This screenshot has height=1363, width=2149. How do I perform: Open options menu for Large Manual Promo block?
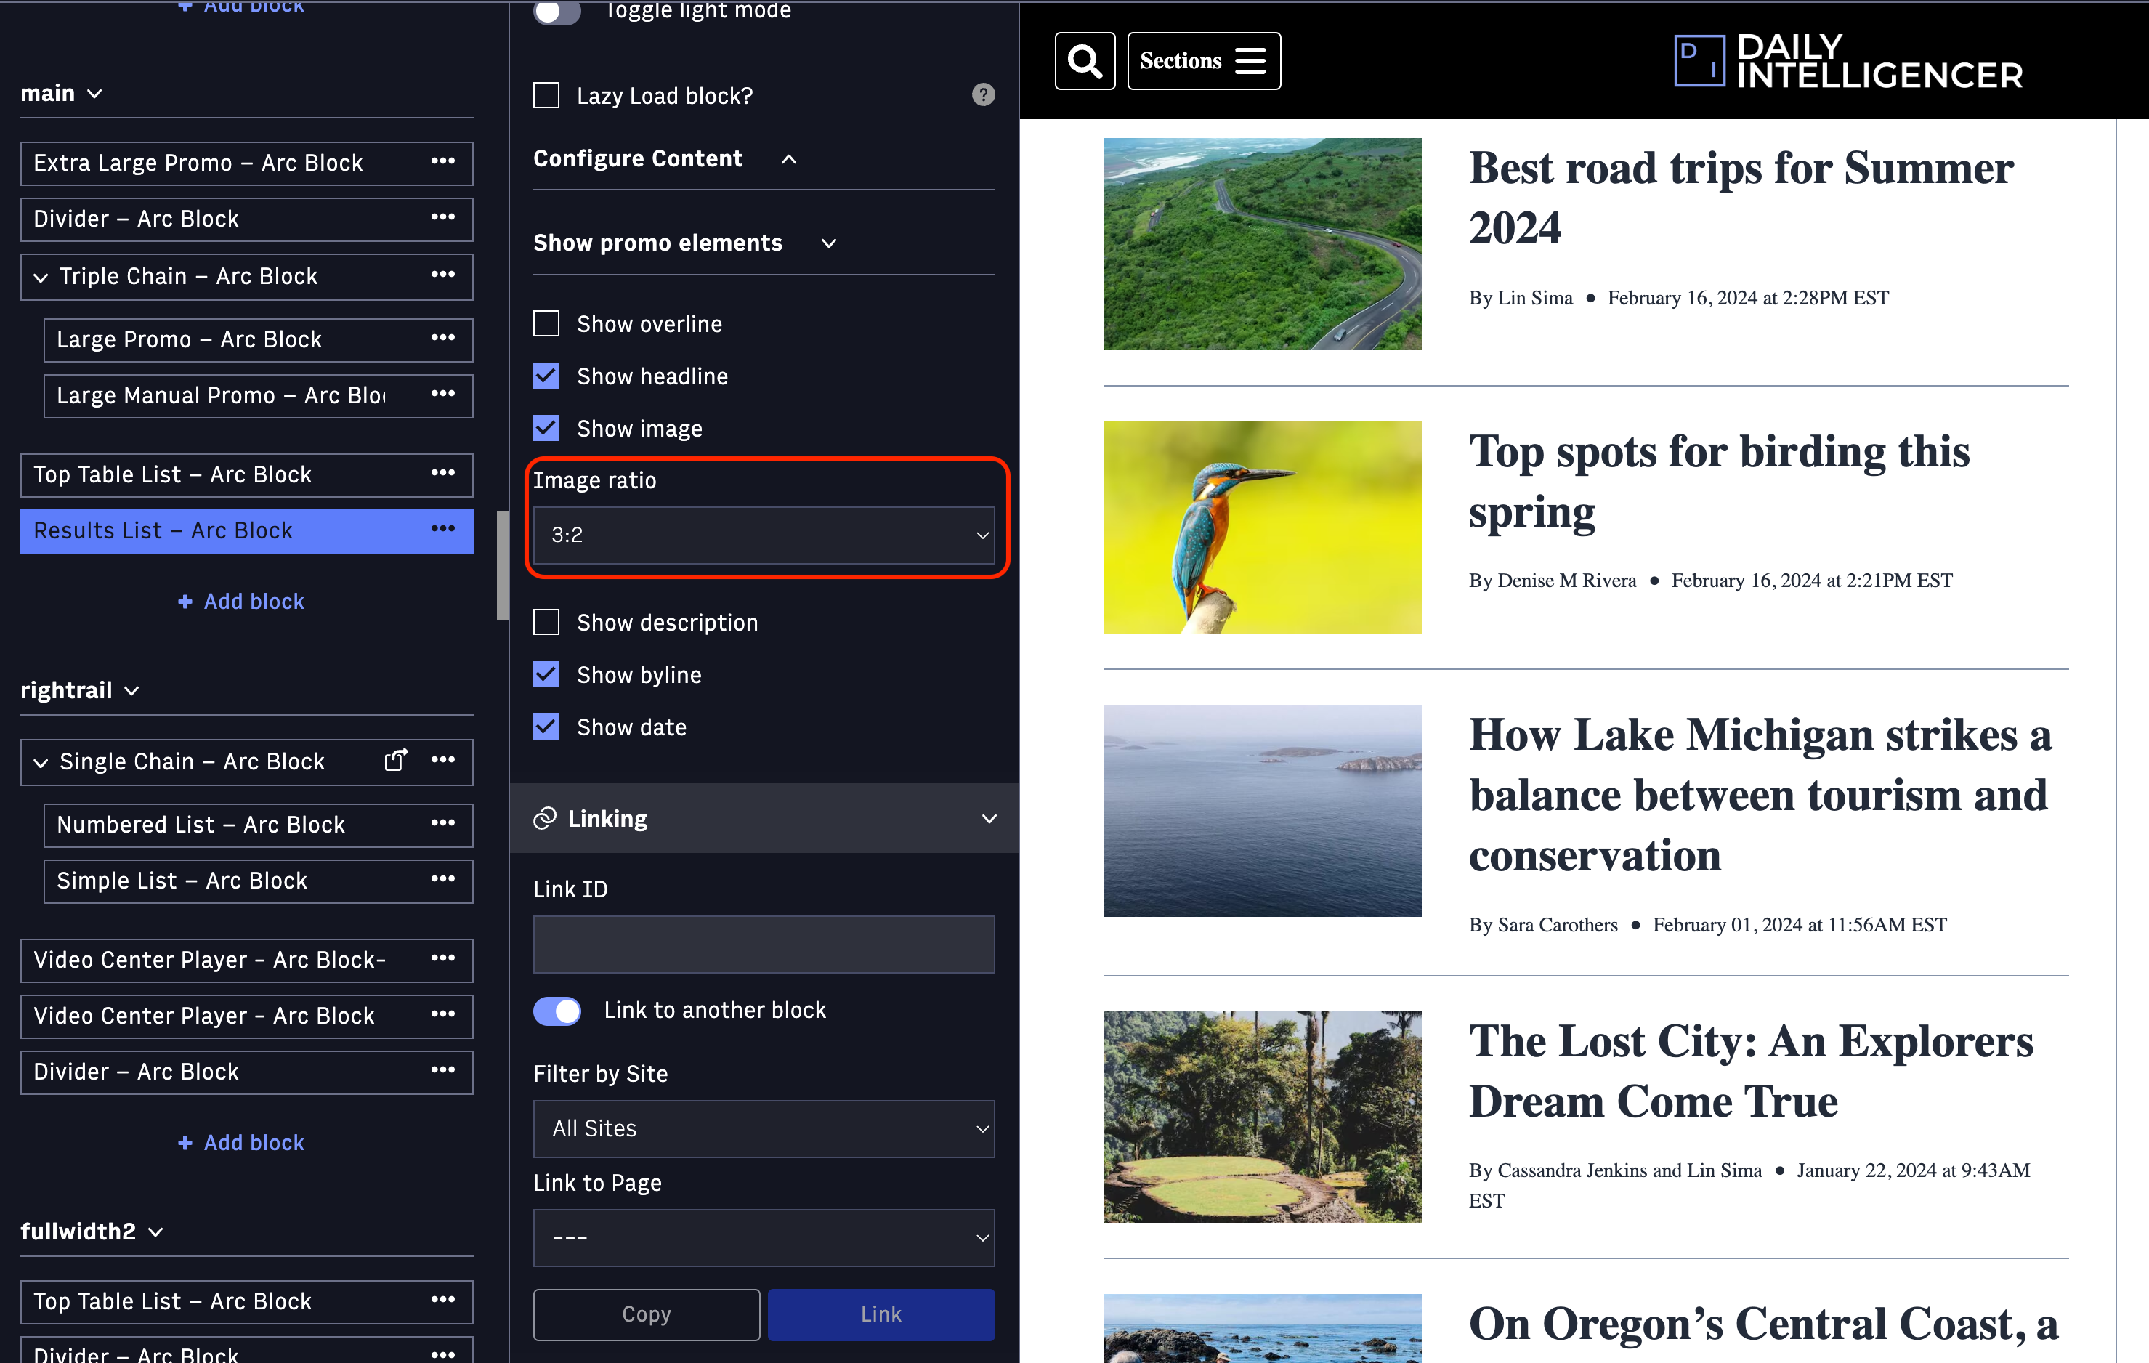click(442, 394)
